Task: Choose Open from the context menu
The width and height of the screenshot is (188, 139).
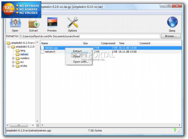Action: (79, 56)
